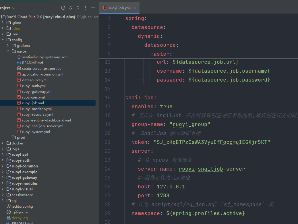Click the "ruoyi_group" value on line 19
298x224 pixels.
click(x=190, y=124)
